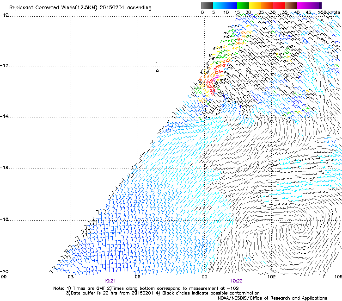Click the purple '10:22' time label

point(237,281)
